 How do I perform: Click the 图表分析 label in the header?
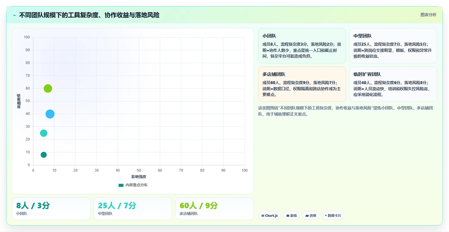click(x=428, y=15)
